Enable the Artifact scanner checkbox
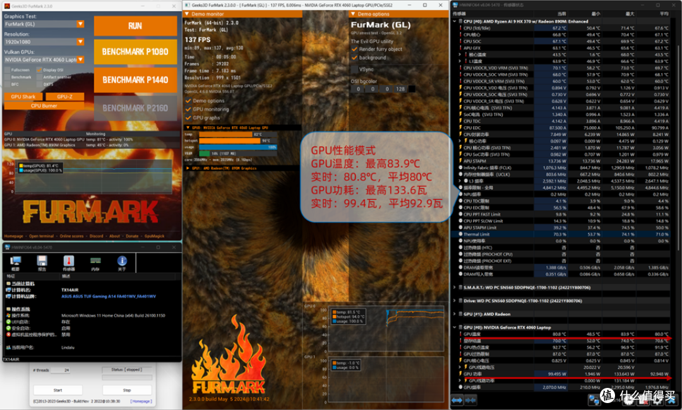 click(39, 77)
